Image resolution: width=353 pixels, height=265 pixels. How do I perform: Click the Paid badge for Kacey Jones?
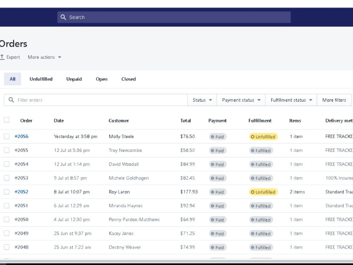(217, 234)
